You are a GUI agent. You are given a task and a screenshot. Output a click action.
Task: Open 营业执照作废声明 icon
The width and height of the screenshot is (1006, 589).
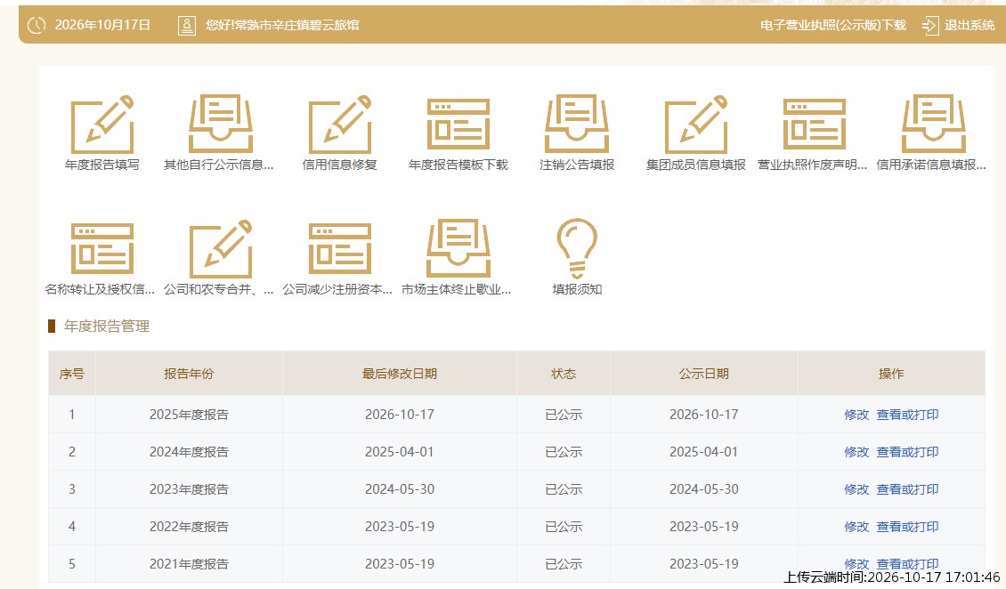815,125
